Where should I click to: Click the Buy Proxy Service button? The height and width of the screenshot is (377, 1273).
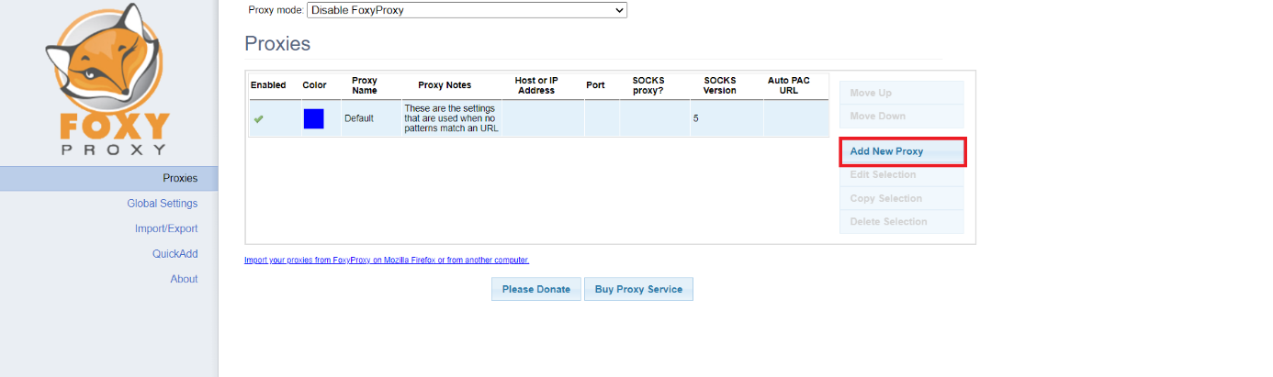(x=638, y=289)
